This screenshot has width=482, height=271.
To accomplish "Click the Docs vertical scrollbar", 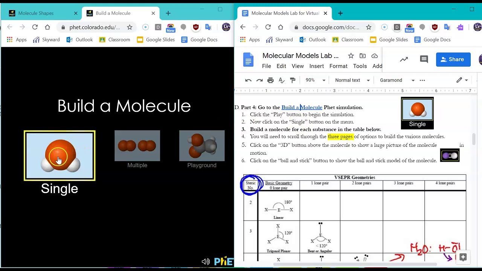I will click(x=474, y=139).
